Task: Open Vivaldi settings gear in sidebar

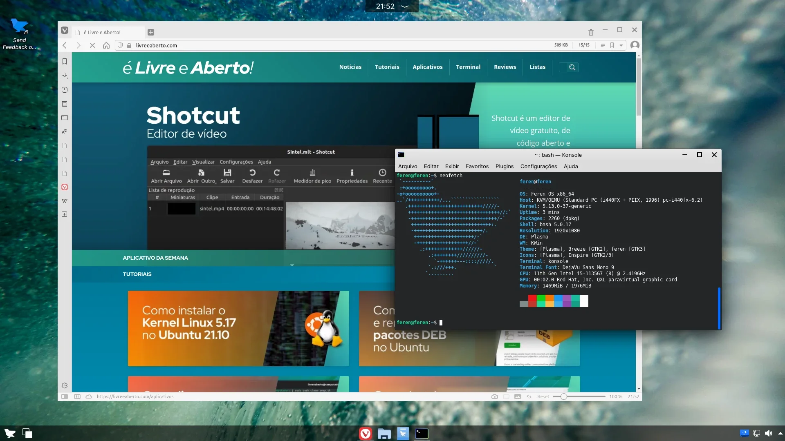Action: click(x=65, y=385)
